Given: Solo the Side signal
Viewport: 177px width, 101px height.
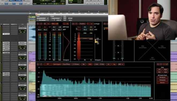Looking at the screenshot, I should point(165,72).
